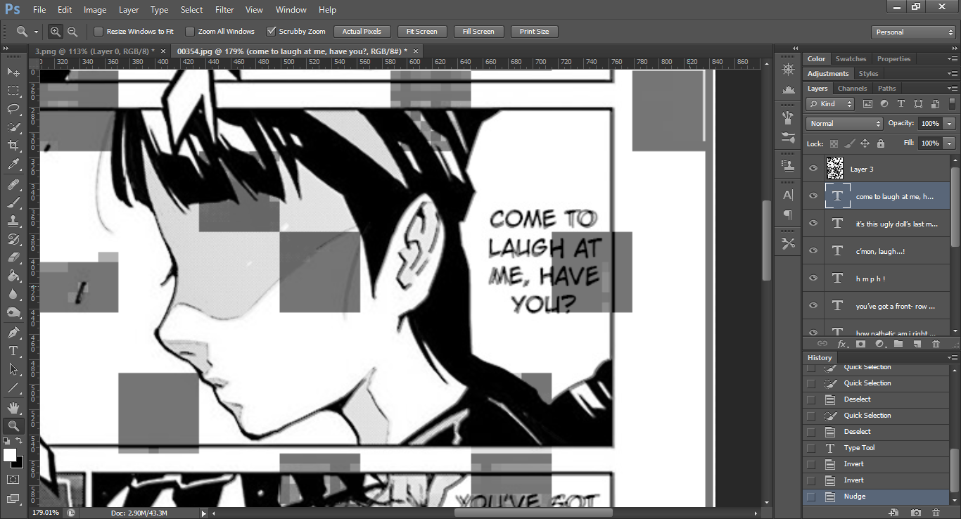This screenshot has height=519, width=961.
Task: Select the 'h m p h !' text layer
Action: [886, 278]
